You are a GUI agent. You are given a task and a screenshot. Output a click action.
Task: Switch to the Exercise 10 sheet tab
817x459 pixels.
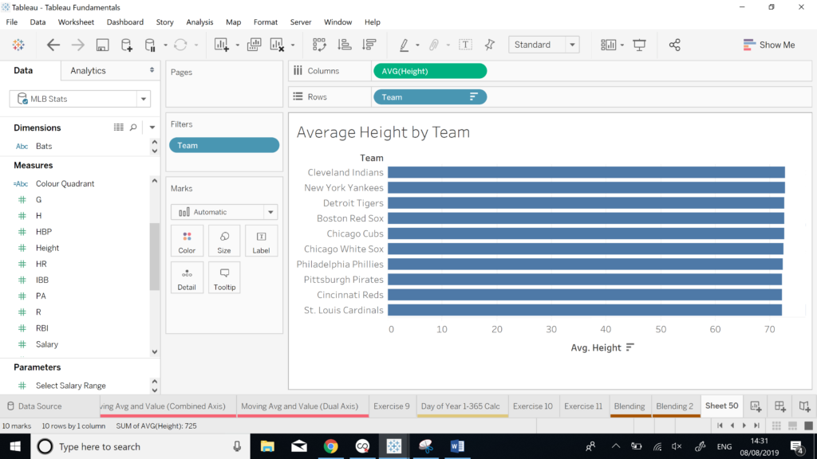click(x=532, y=406)
